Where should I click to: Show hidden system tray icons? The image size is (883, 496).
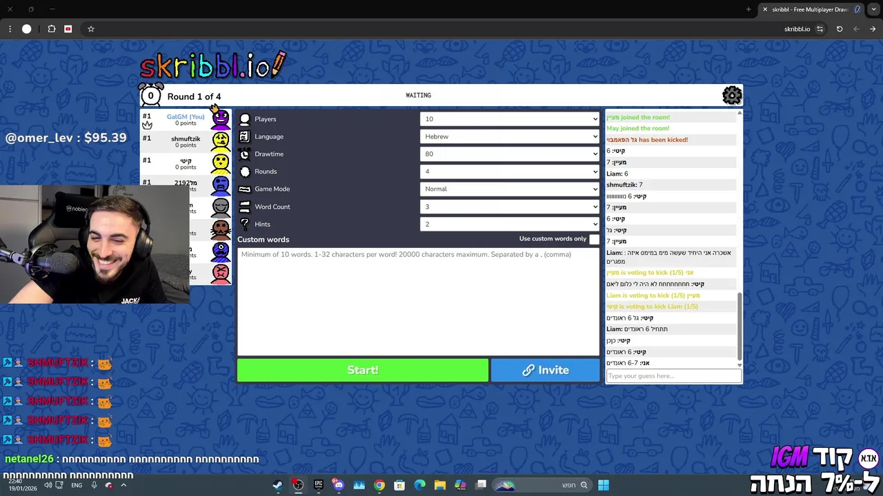point(123,485)
